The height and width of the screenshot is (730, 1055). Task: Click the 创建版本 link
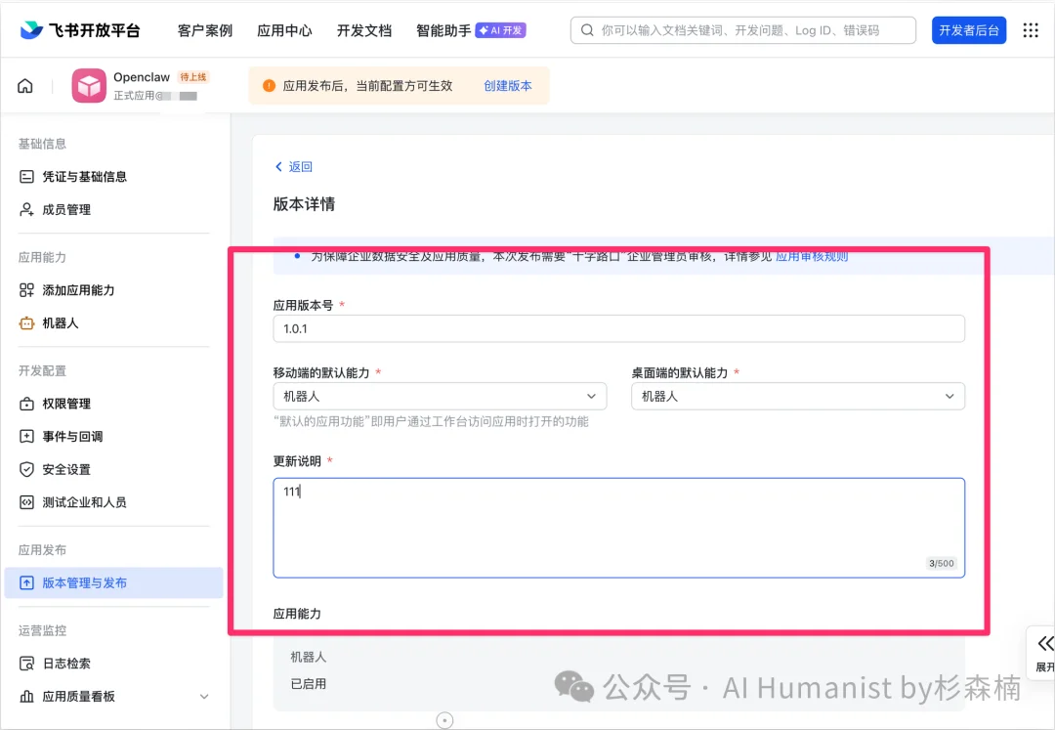point(507,85)
